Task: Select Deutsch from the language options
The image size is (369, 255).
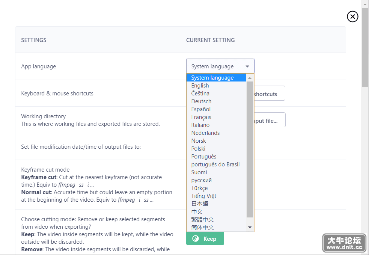Action: (x=216, y=101)
